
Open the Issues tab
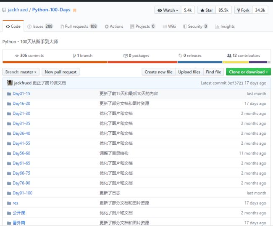click(x=40, y=27)
